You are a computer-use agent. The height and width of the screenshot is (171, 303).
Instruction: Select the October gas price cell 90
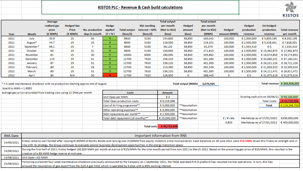point(52,51)
